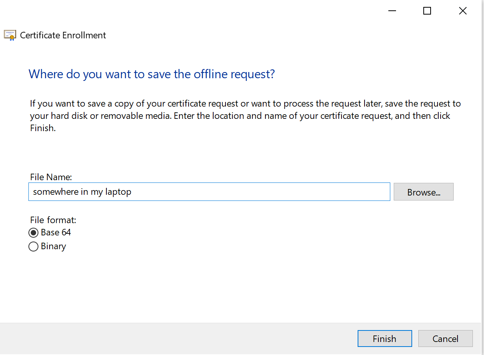Click the empty white area below Binary

pos(192,288)
